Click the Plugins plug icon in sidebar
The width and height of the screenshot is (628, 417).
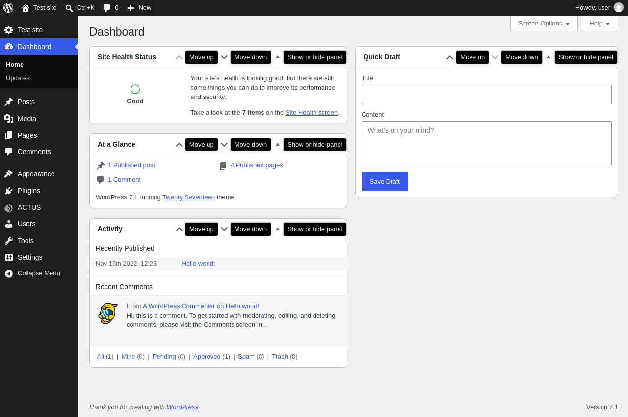(9, 191)
